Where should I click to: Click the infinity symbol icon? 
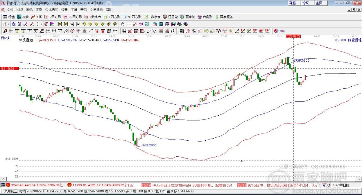(282, 31)
